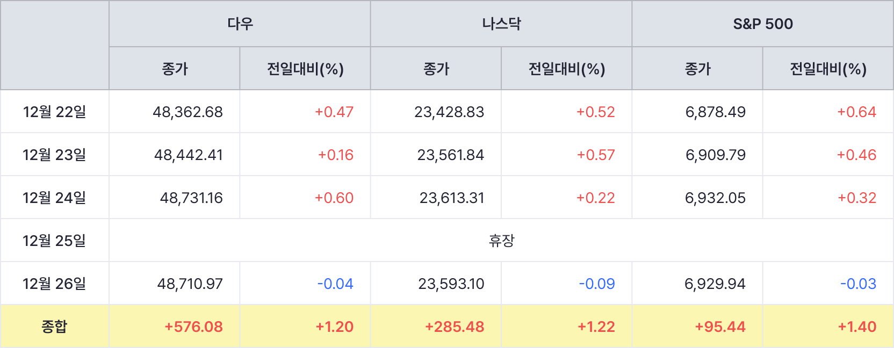Click Nasdaq weekly total +285.48

[x=455, y=327]
